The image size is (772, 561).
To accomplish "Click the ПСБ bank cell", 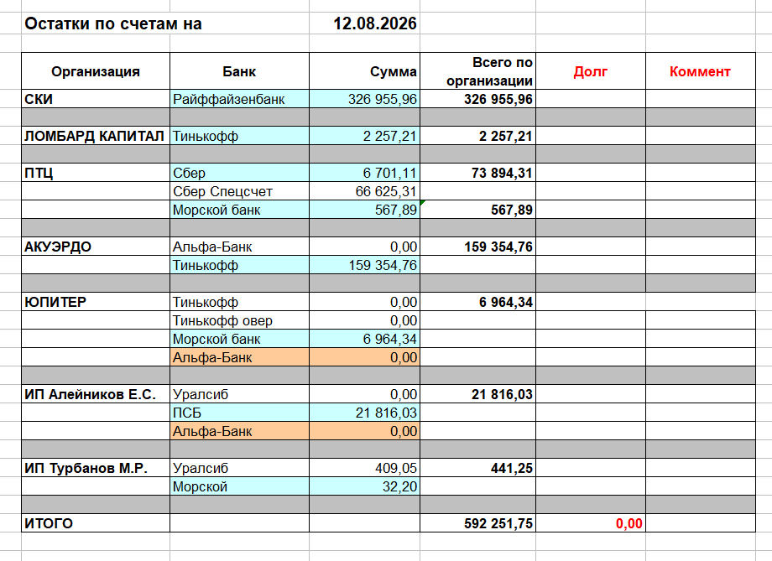I will pos(239,413).
